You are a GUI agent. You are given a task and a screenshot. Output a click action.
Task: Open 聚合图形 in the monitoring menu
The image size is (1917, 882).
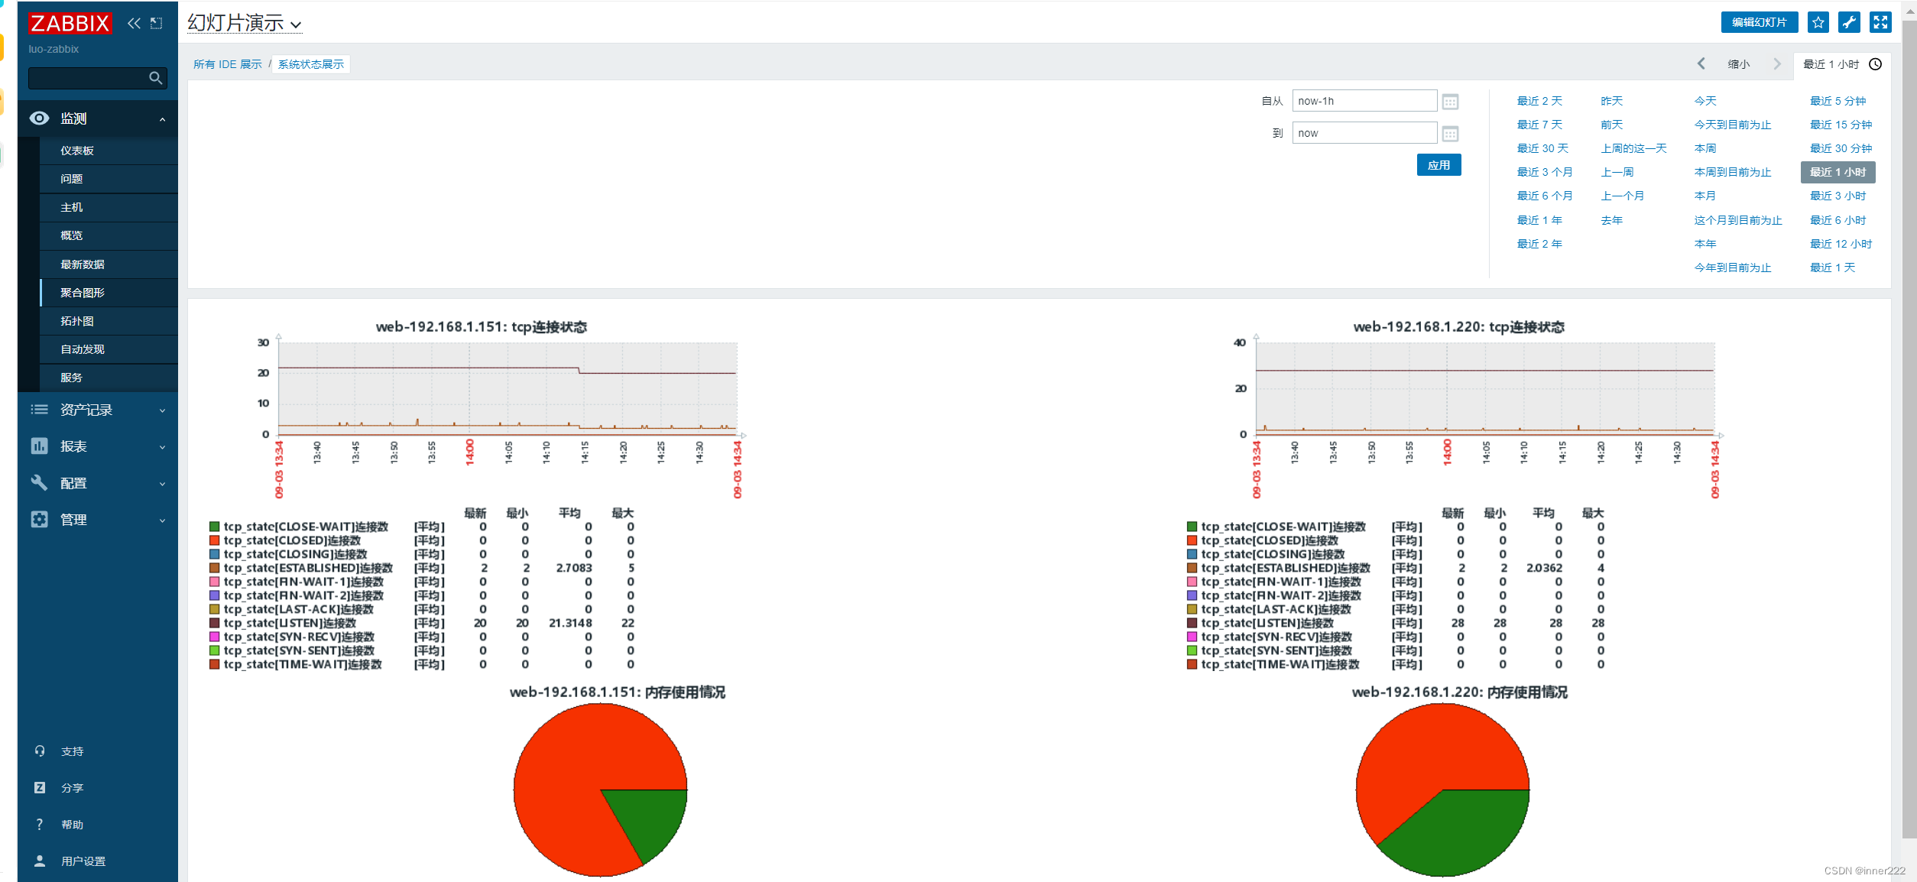click(x=109, y=293)
